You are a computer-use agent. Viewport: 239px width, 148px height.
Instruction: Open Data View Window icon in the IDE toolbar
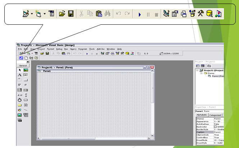(127, 53)
